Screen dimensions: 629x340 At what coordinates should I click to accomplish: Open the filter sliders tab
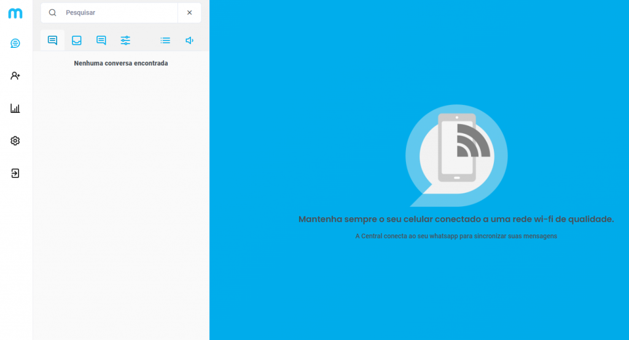(125, 41)
